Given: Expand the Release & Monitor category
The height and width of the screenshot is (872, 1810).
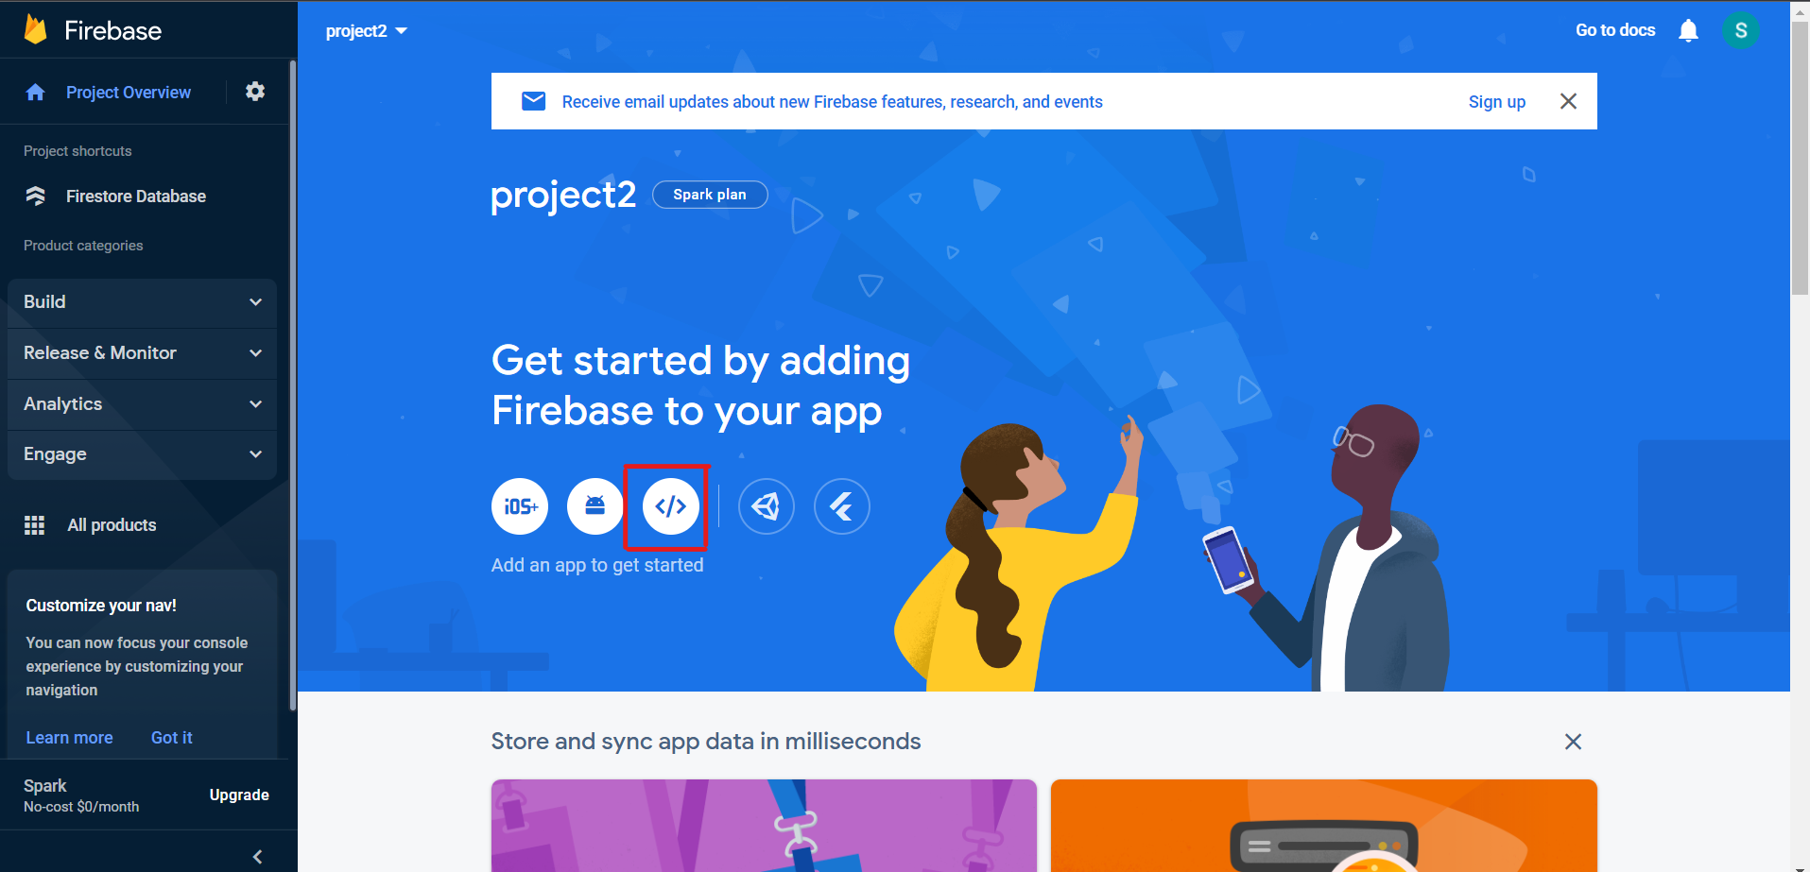Looking at the screenshot, I should (143, 353).
